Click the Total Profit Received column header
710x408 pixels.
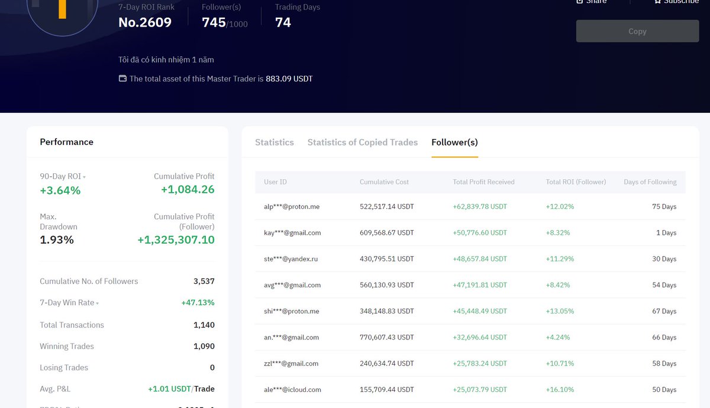483,182
